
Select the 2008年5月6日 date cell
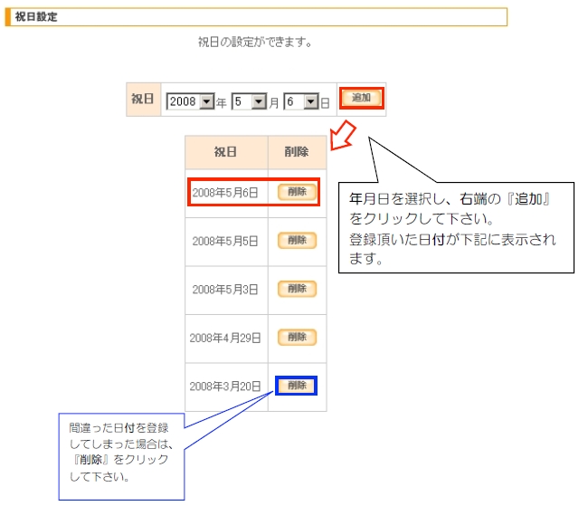[x=225, y=193]
